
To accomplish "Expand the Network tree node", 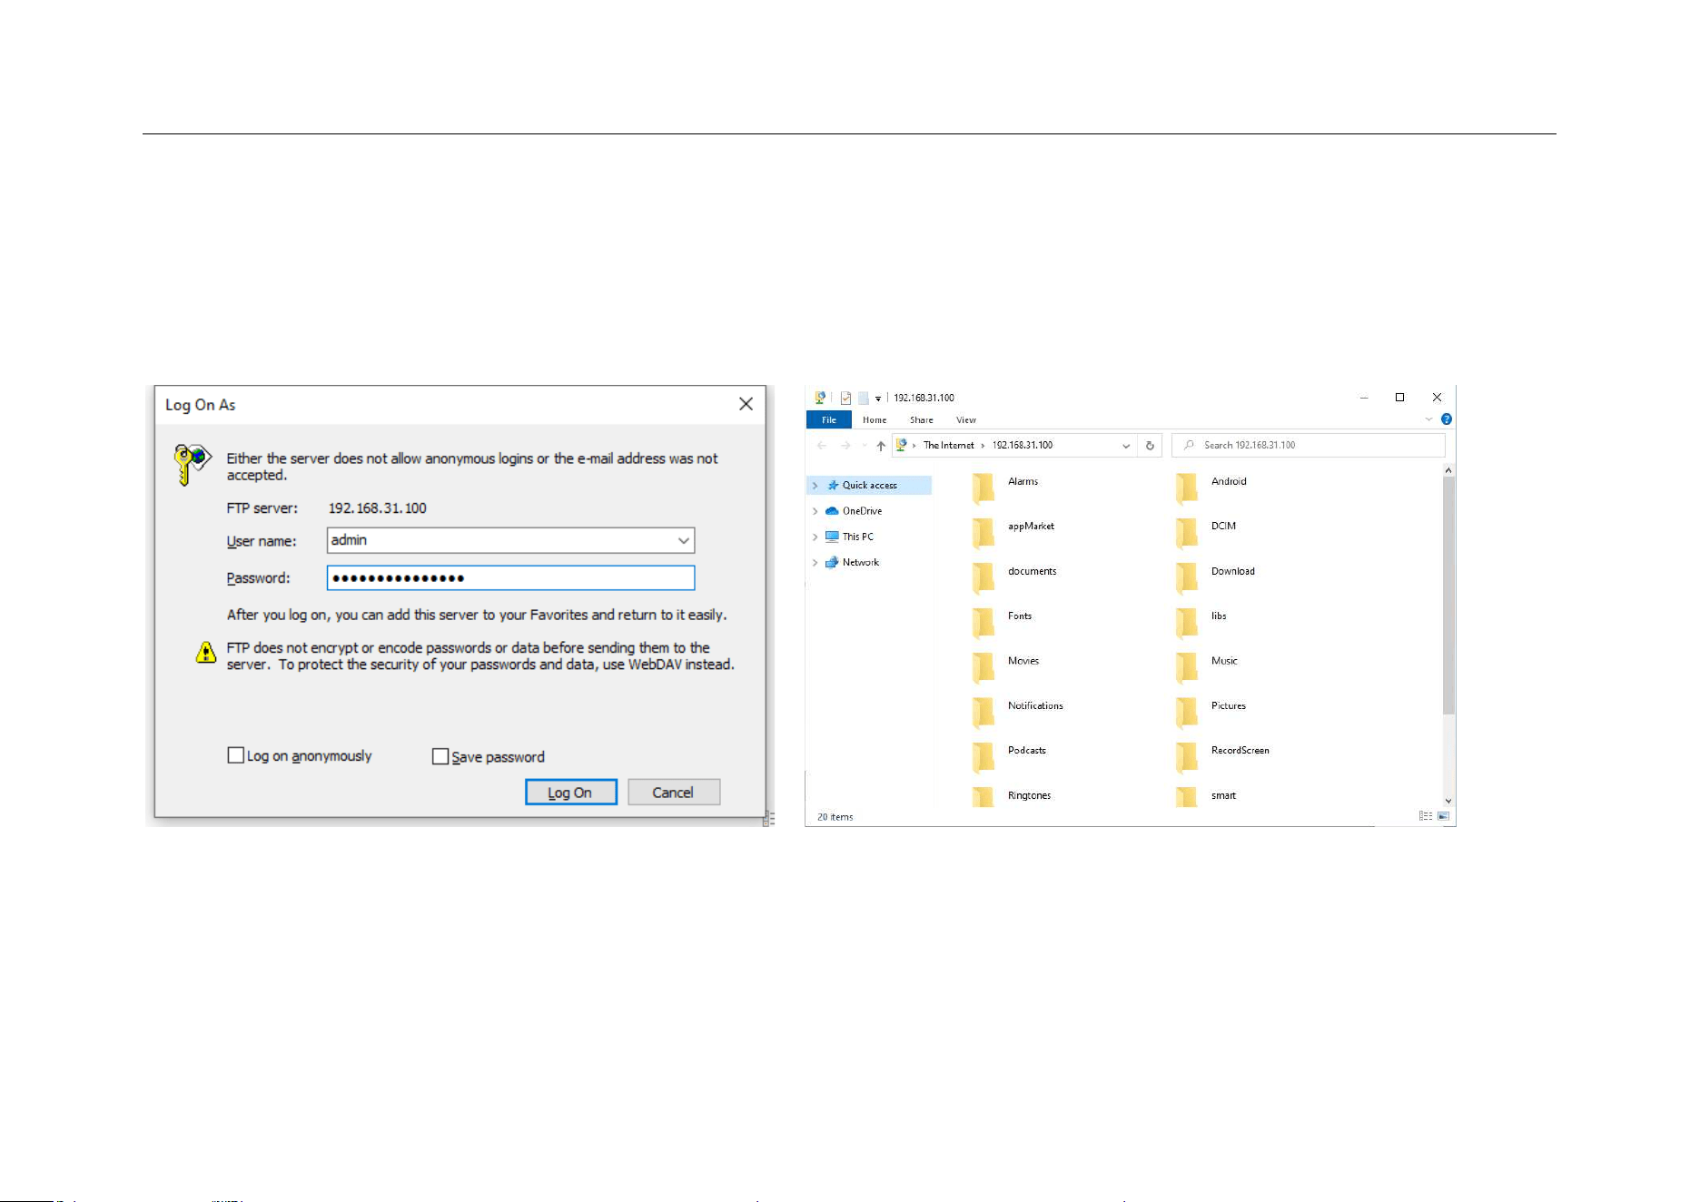I will (x=815, y=563).
